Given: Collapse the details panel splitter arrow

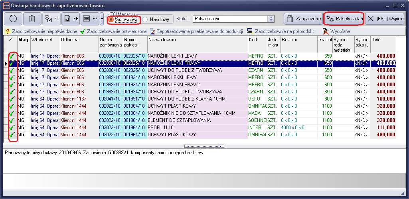Looking at the screenshot, I should click(204, 146).
